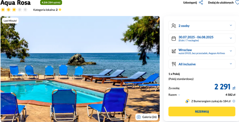Click the persons icon beside 2 osoby
239x122 pixels.
click(174, 26)
